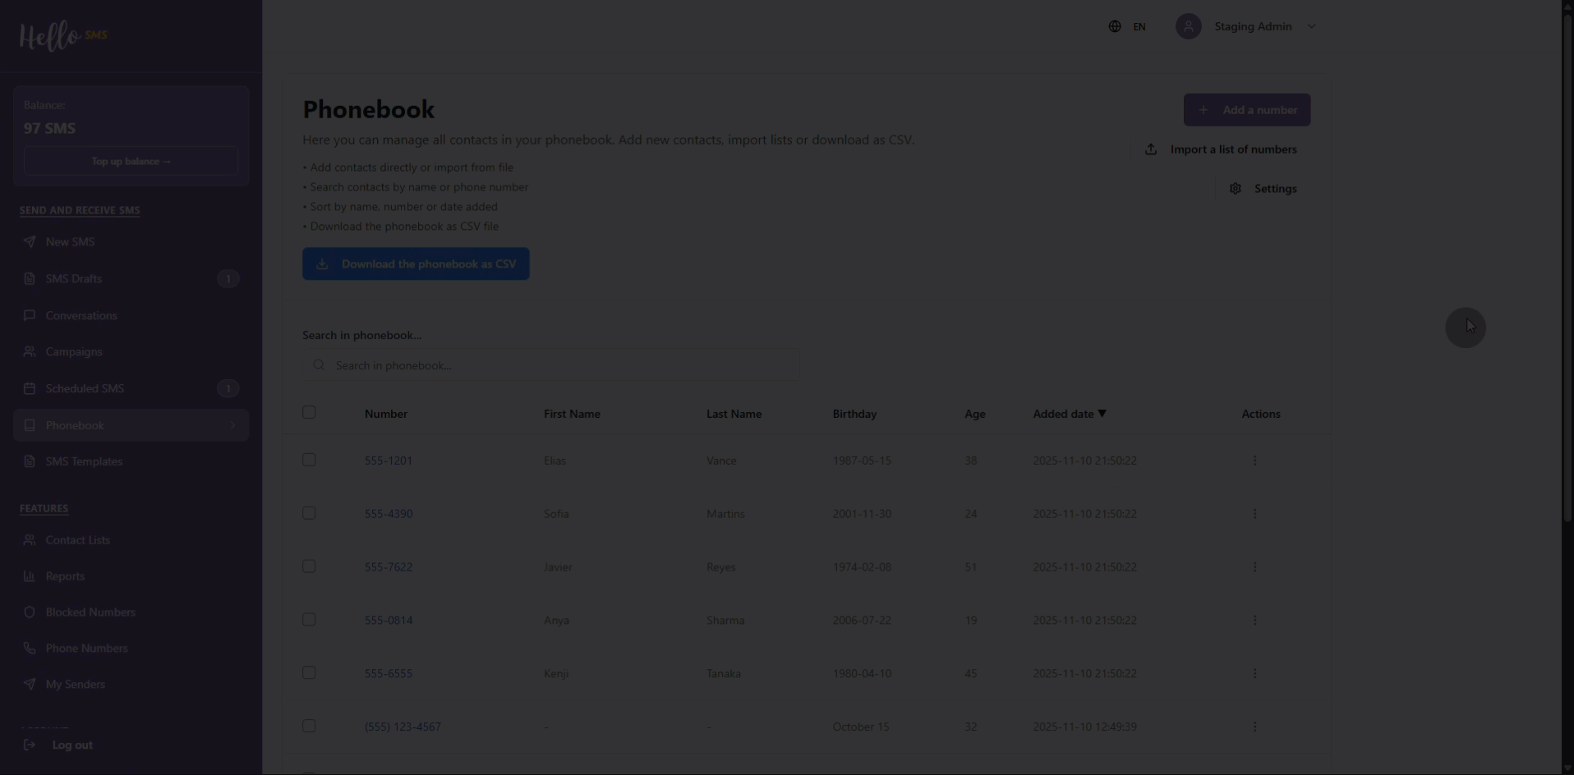The image size is (1574, 775).
Task: Open actions menu for Kenji Tanaka row
Action: pyautogui.click(x=1254, y=674)
